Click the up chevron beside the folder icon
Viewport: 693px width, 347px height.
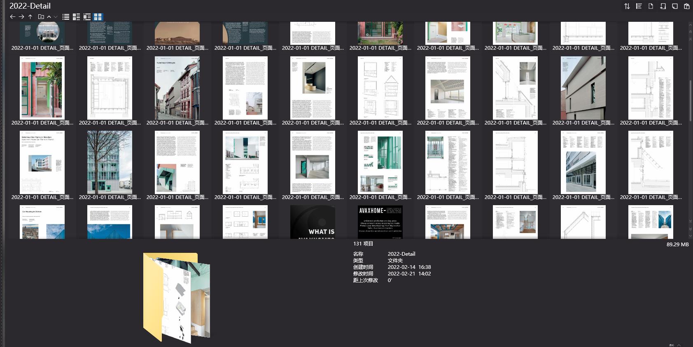(49, 17)
